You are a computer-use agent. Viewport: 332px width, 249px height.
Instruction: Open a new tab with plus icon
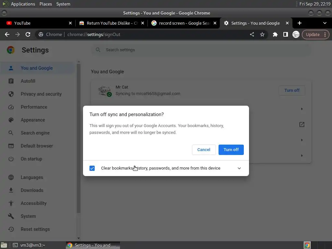pos(299,23)
